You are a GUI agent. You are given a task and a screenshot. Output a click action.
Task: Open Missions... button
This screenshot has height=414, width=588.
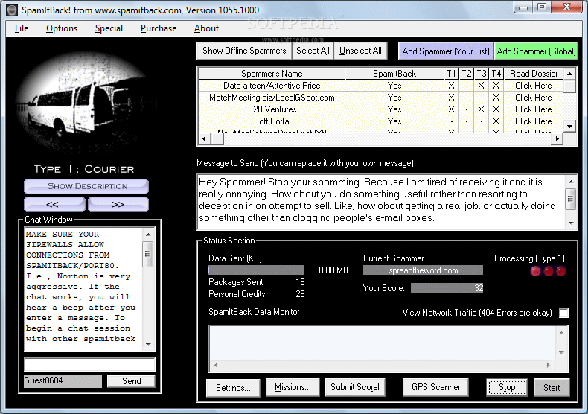pyautogui.click(x=293, y=387)
